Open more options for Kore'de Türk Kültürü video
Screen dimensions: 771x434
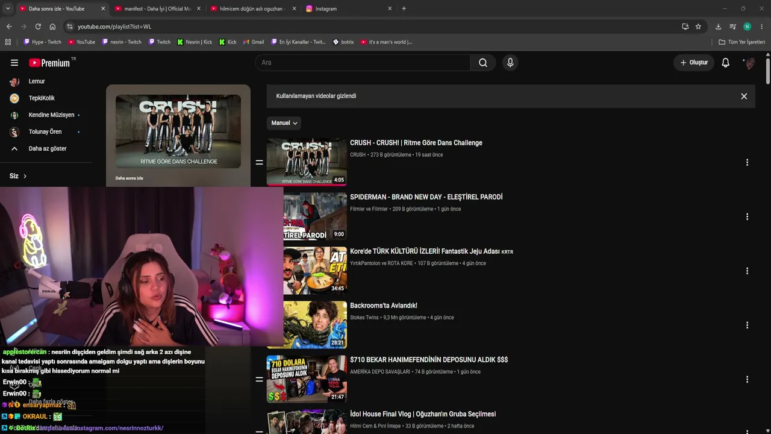pos(747,271)
